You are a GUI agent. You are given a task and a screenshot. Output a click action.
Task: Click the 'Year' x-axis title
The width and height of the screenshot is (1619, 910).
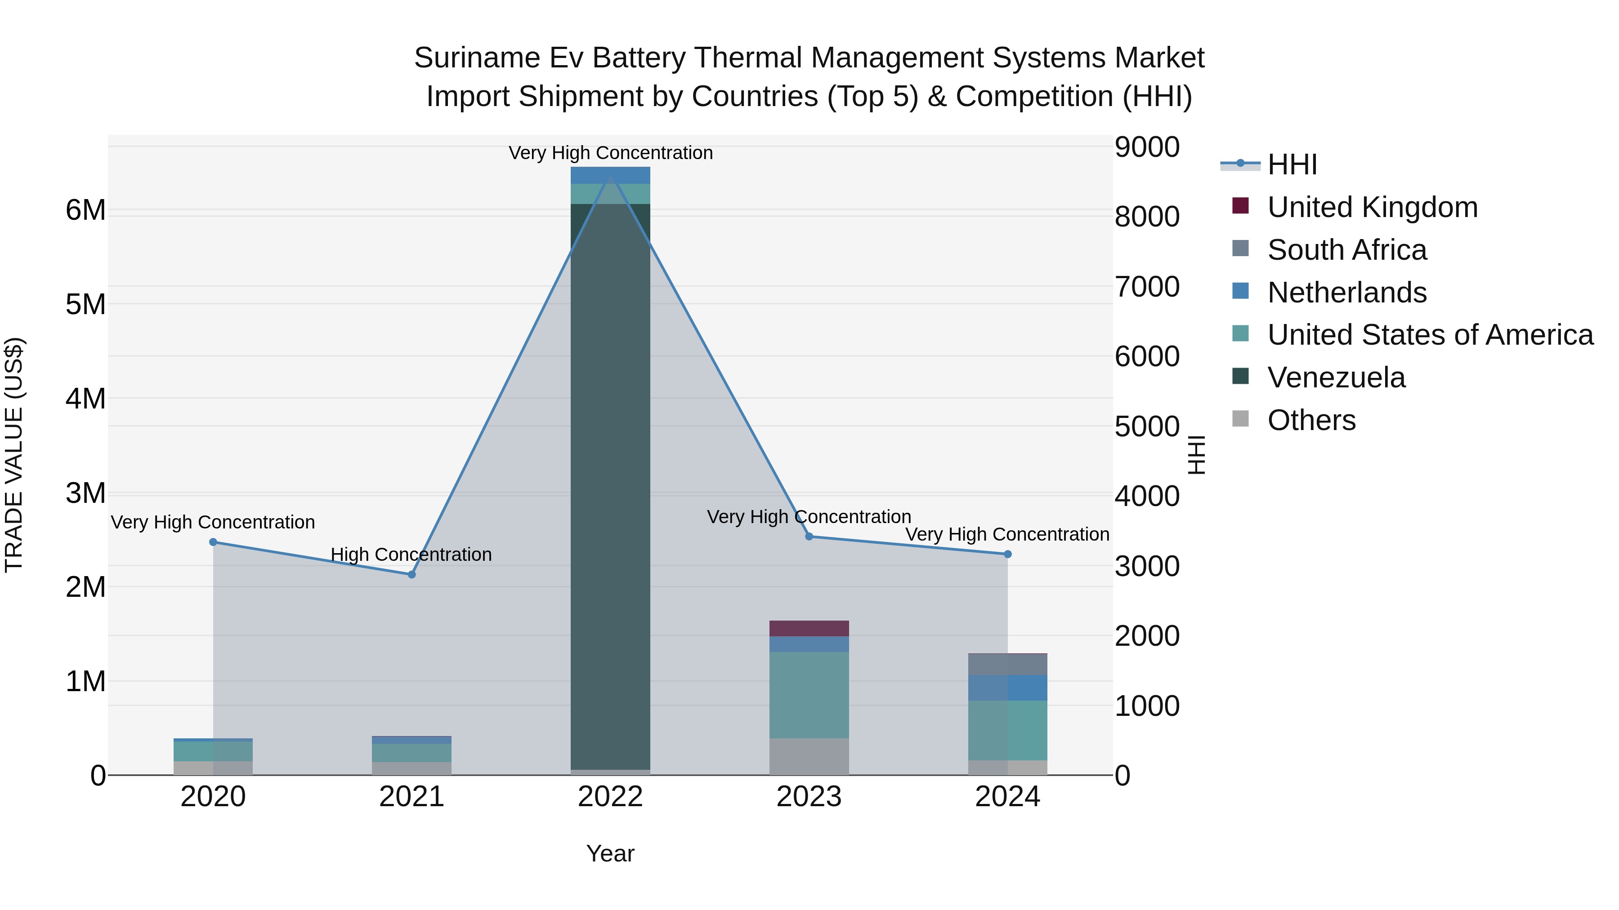tap(610, 854)
